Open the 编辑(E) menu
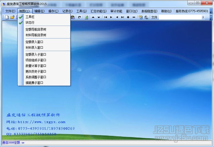Image resolution: width=214 pixels, height=147 pixels. (x=39, y=11)
